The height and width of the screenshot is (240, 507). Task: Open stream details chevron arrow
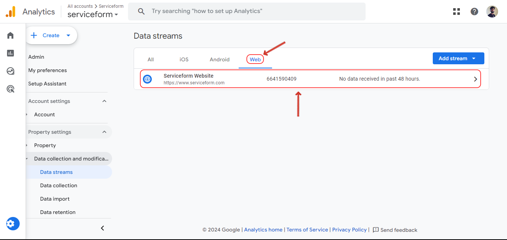coord(475,79)
